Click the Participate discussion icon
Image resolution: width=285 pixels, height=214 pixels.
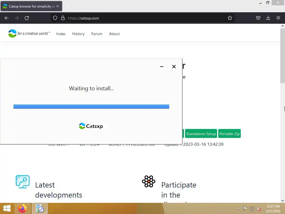149,181
